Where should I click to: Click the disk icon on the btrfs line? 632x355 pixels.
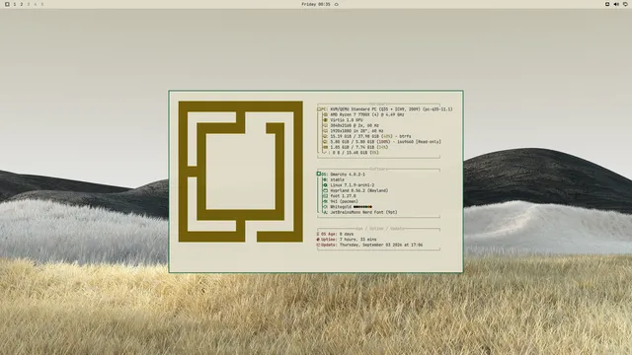(x=325, y=136)
